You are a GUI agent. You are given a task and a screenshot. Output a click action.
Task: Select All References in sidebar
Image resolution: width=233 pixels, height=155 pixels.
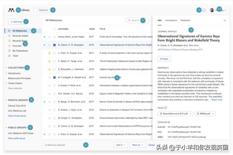[23, 31]
